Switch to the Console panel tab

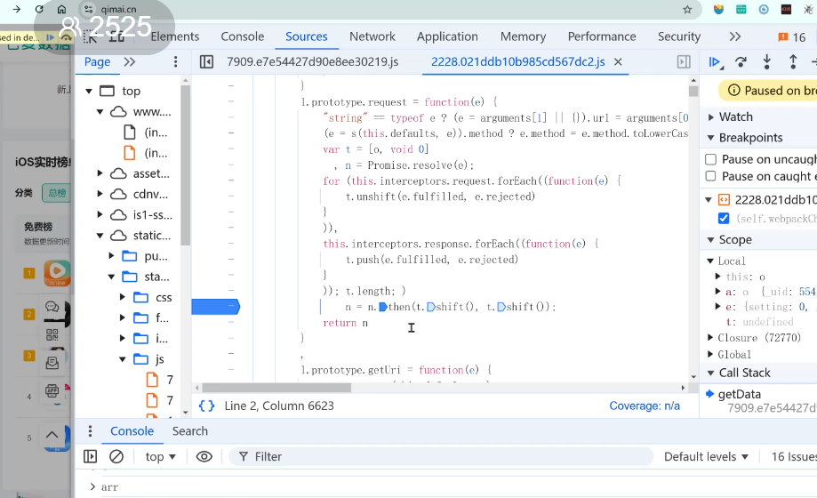click(x=243, y=36)
